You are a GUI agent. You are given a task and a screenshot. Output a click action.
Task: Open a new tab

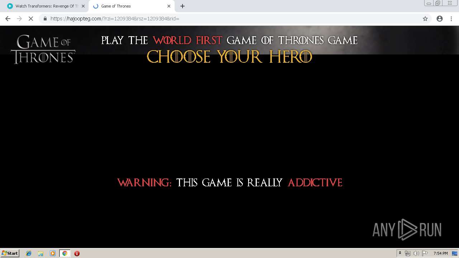point(183,6)
